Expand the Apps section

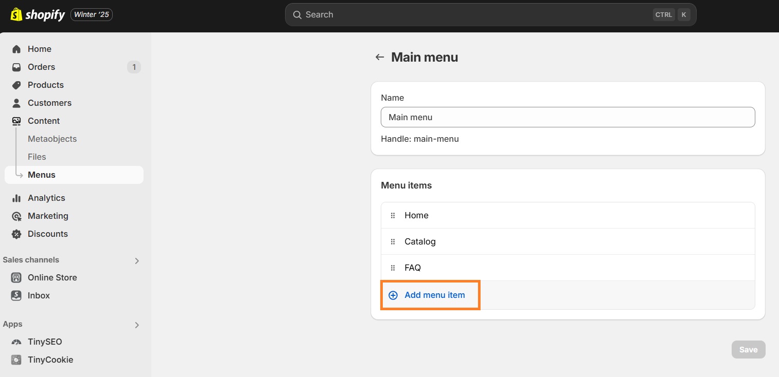pos(136,325)
